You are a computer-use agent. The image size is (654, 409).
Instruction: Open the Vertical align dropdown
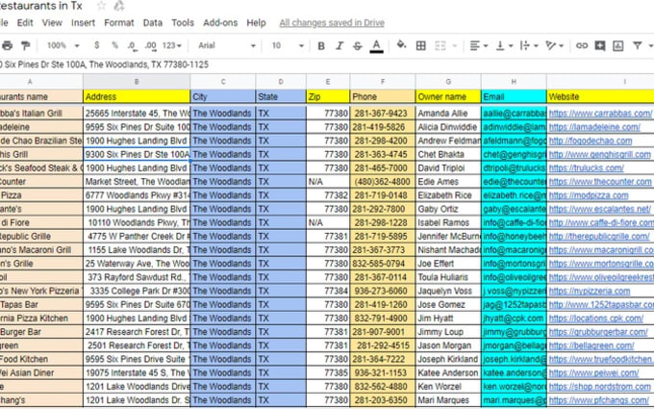(x=504, y=45)
